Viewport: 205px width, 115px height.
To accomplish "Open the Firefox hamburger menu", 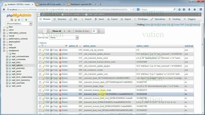I will point(201,9).
